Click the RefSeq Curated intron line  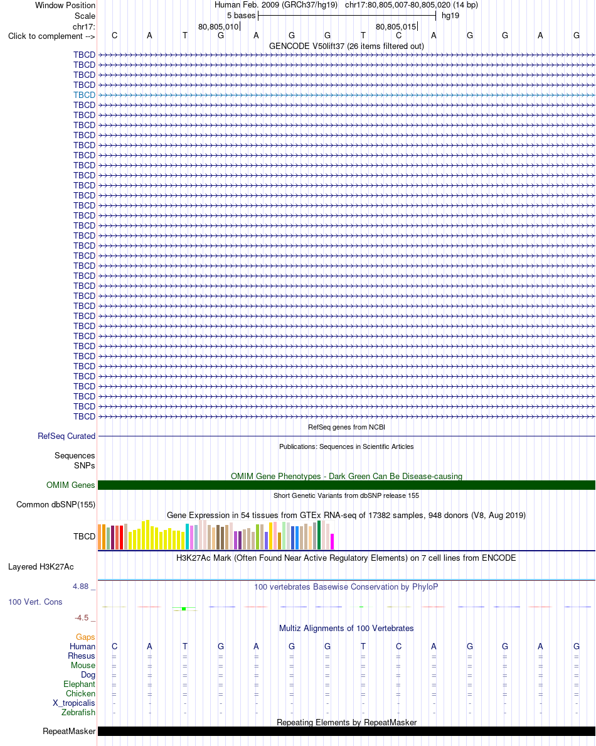click(346, 436)
